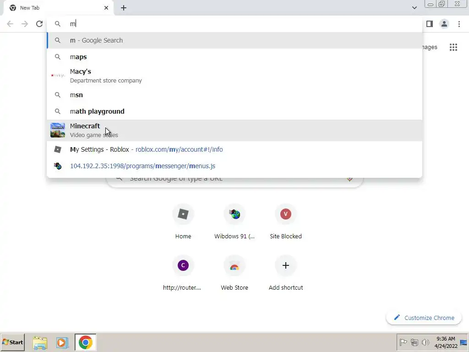
Task: Click the show desktop icon in tray
Action: 464,342
